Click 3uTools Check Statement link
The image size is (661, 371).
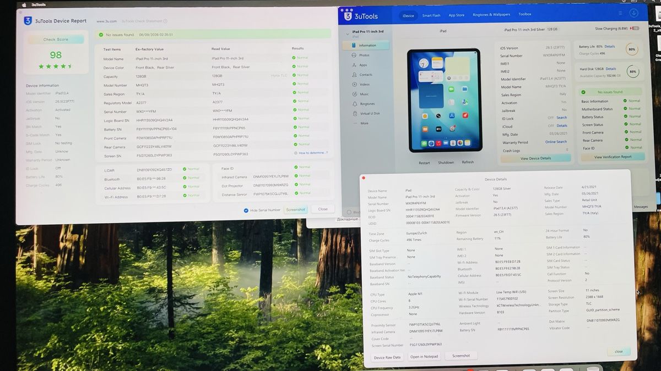142,21
